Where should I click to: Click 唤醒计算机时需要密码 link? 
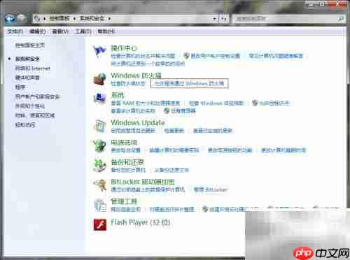[174, 150]
